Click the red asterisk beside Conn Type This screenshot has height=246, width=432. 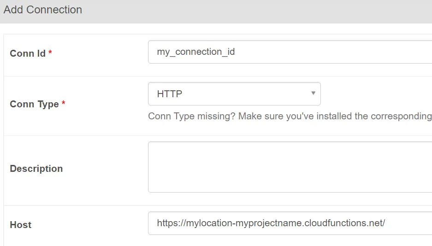(x=64, y=104)
